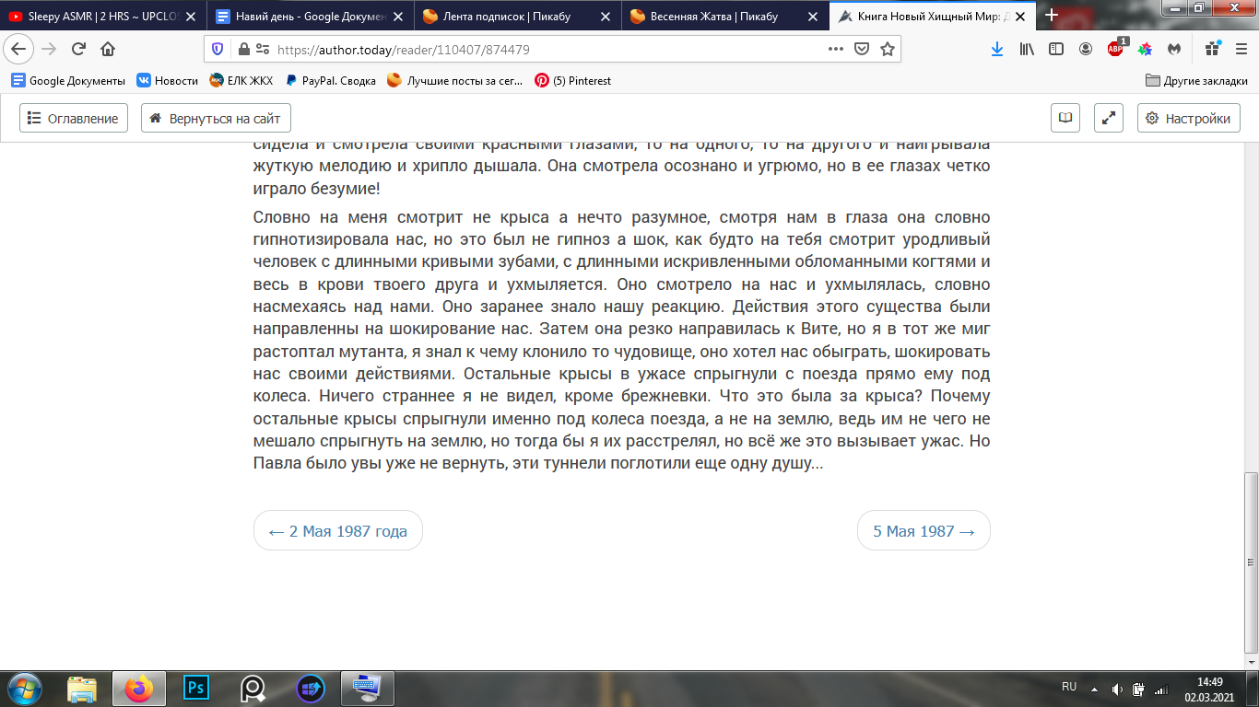Viewport: 1259px width, 707px height.
Task: Toggle the Firefox sidebar icon
Action: [x=1056, y=50]
